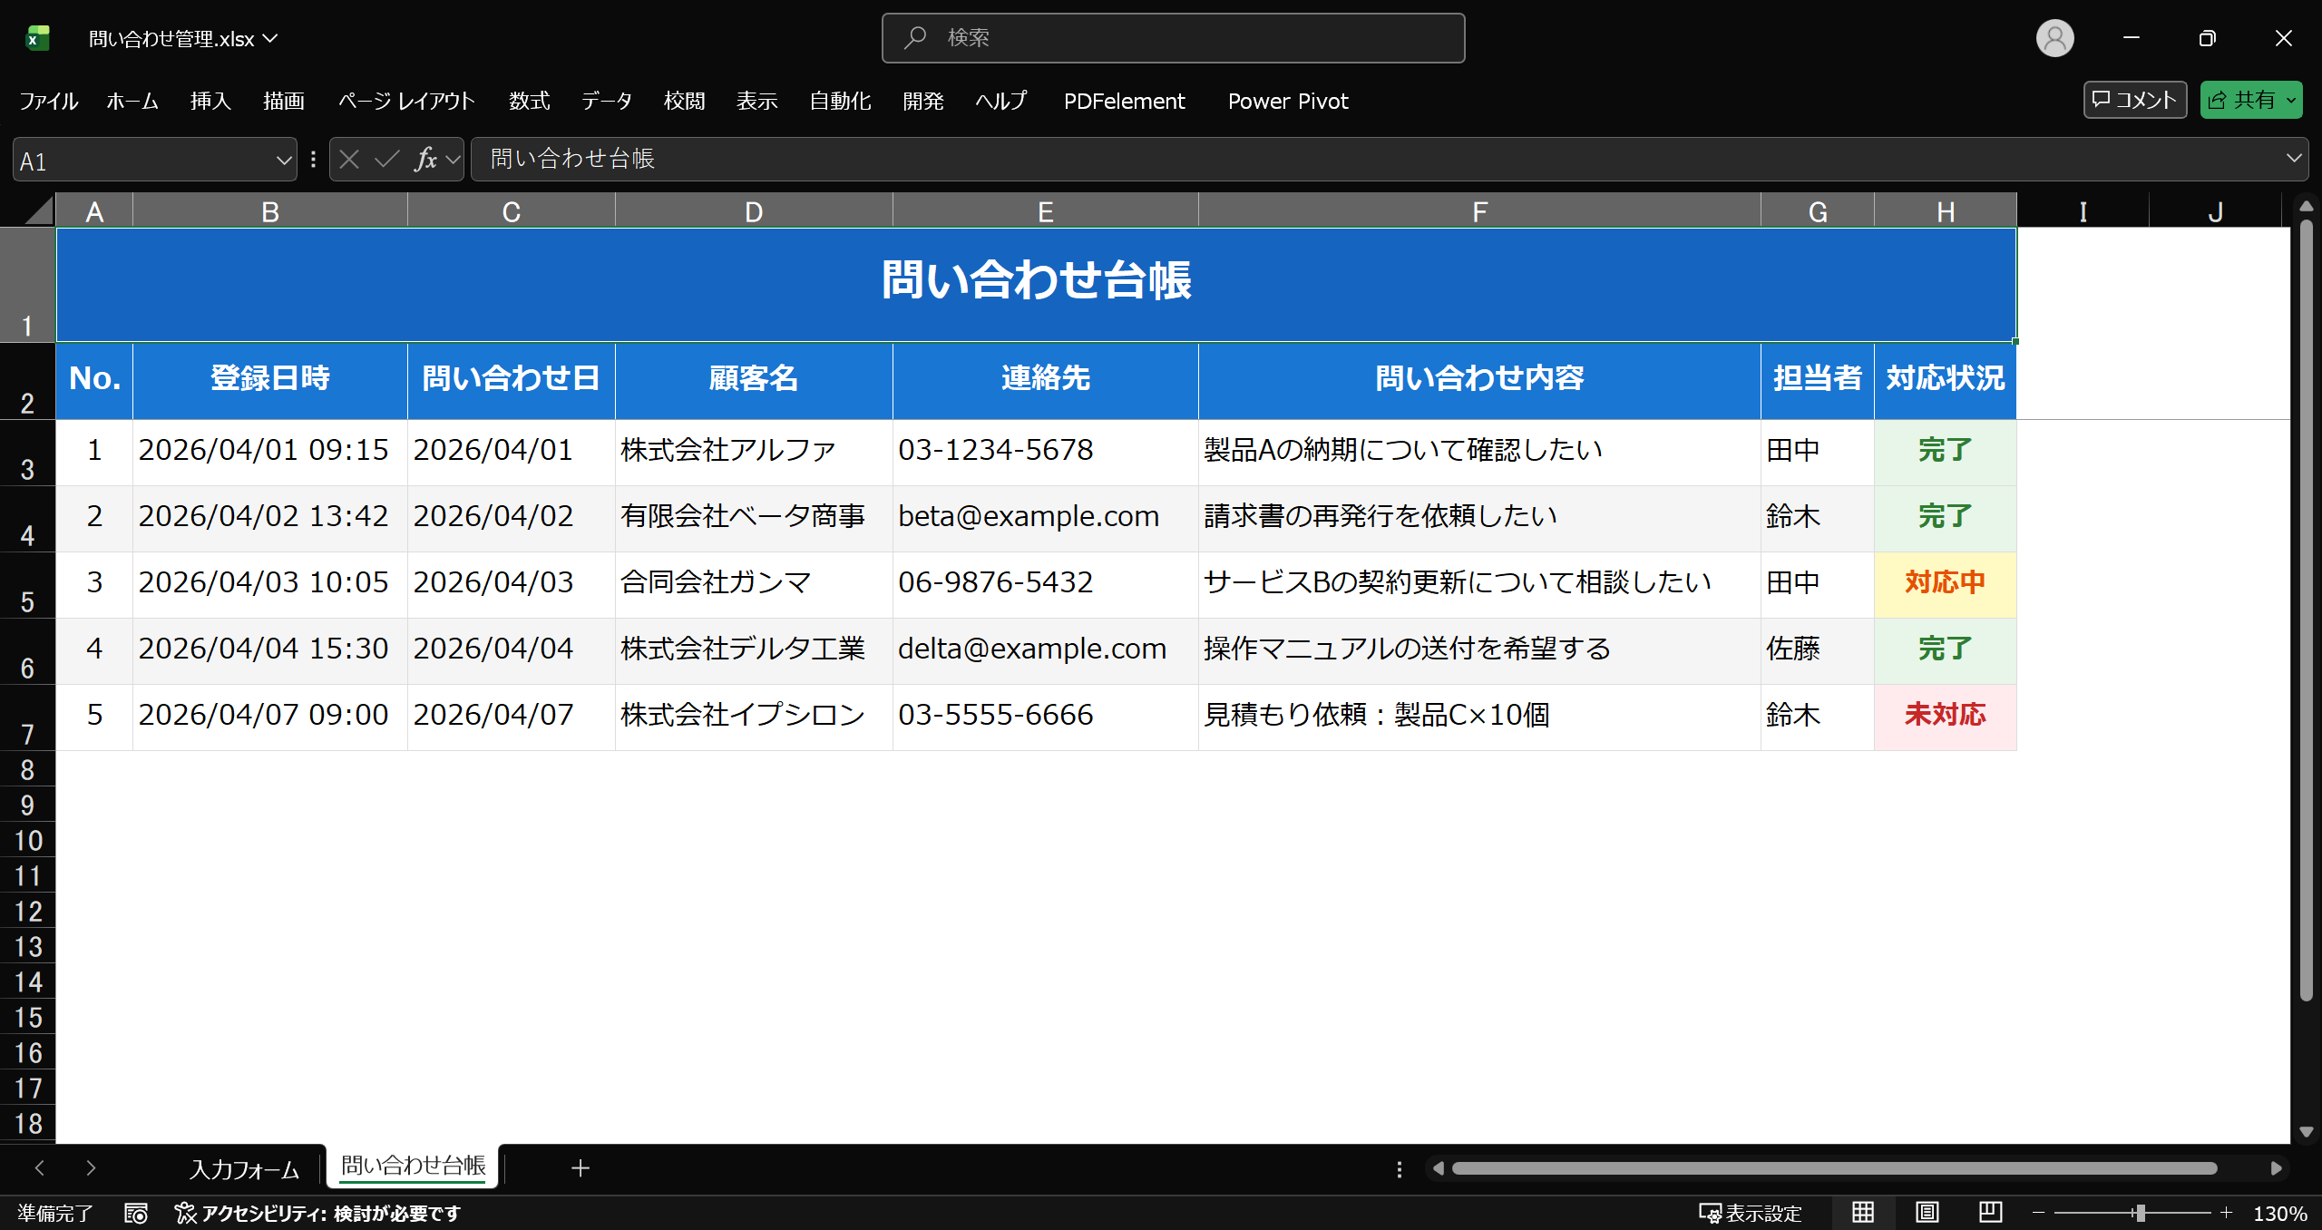Click the macro recording status bar icon
Image resolution: width=2322 pixels, height=1230 pixels.
[136, 1213]
